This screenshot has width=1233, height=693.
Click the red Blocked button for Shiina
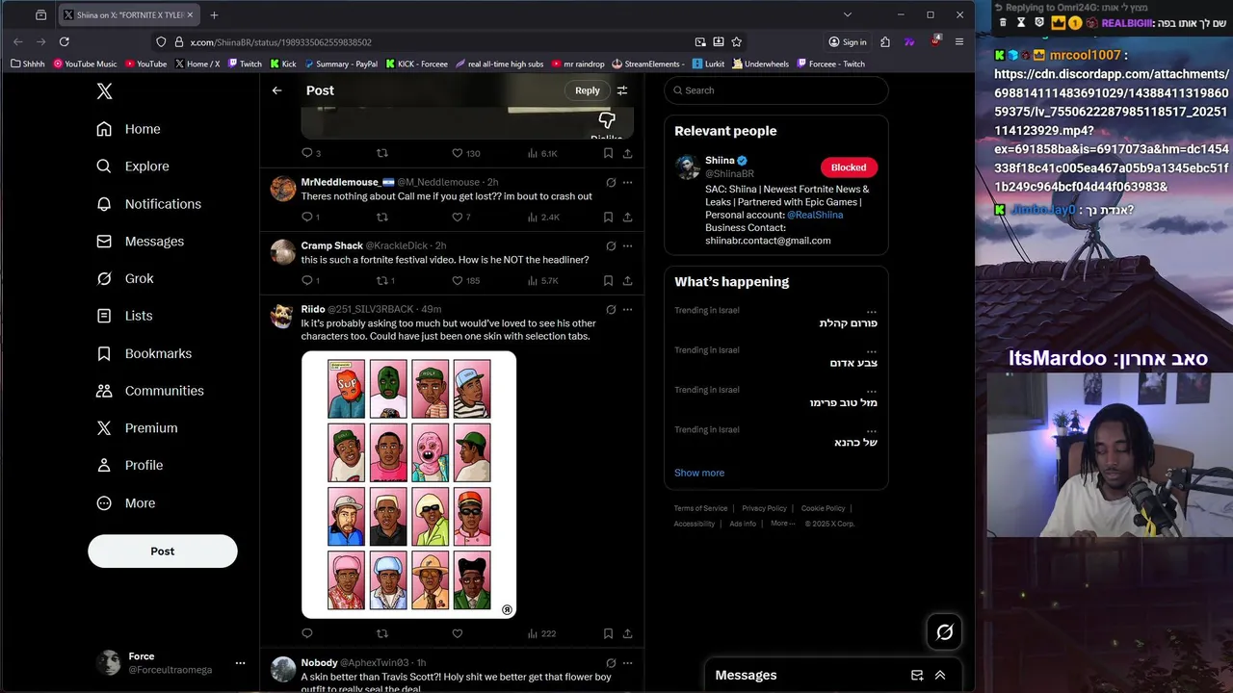(849, 167)
